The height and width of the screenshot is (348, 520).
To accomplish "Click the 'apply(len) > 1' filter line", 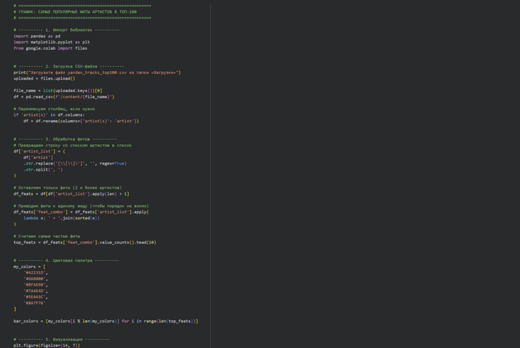I will point(71,194).
